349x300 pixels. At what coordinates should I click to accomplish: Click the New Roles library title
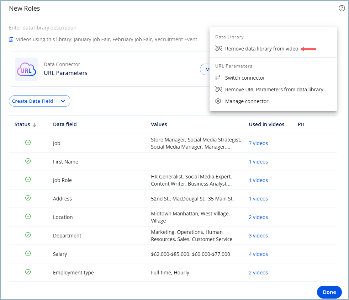[25, 9]
